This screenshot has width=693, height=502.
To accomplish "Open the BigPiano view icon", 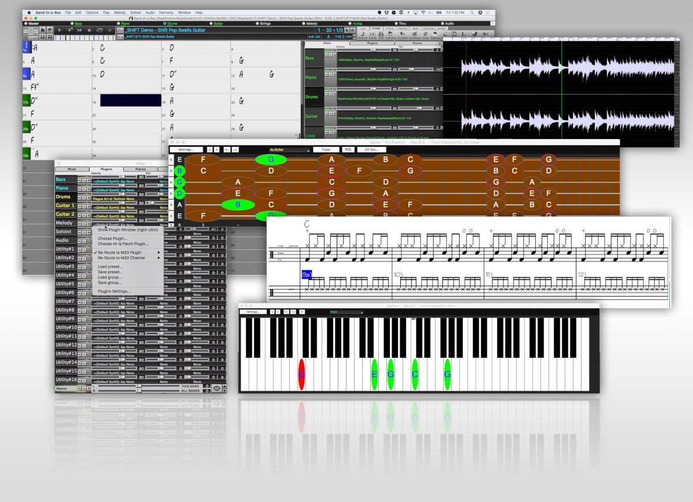I will coord(435,36).
